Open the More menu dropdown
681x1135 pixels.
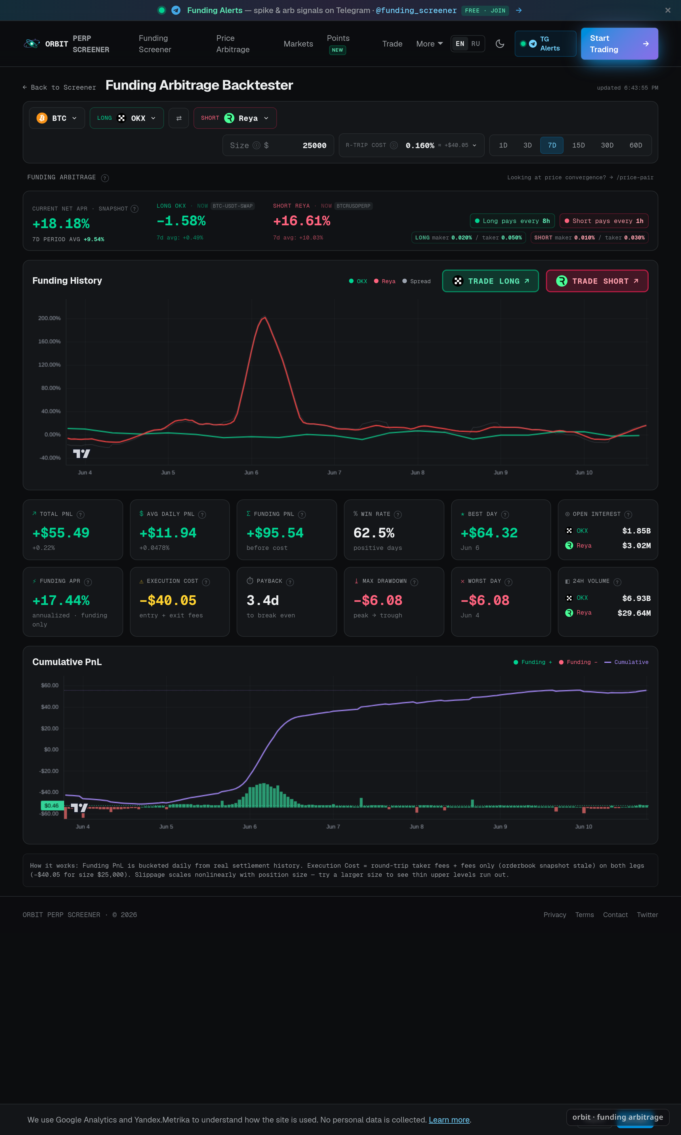(430, 44)
